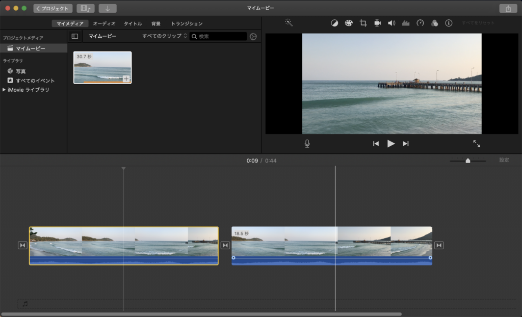Click the 30.7 秒 clip thumbnail in the browser
Image resolution: width=522 pixels, height=317 pixels.
102,67
